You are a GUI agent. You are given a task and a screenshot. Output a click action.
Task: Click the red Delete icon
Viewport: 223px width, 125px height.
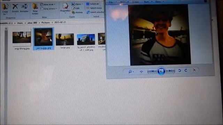tap(15, 6)
